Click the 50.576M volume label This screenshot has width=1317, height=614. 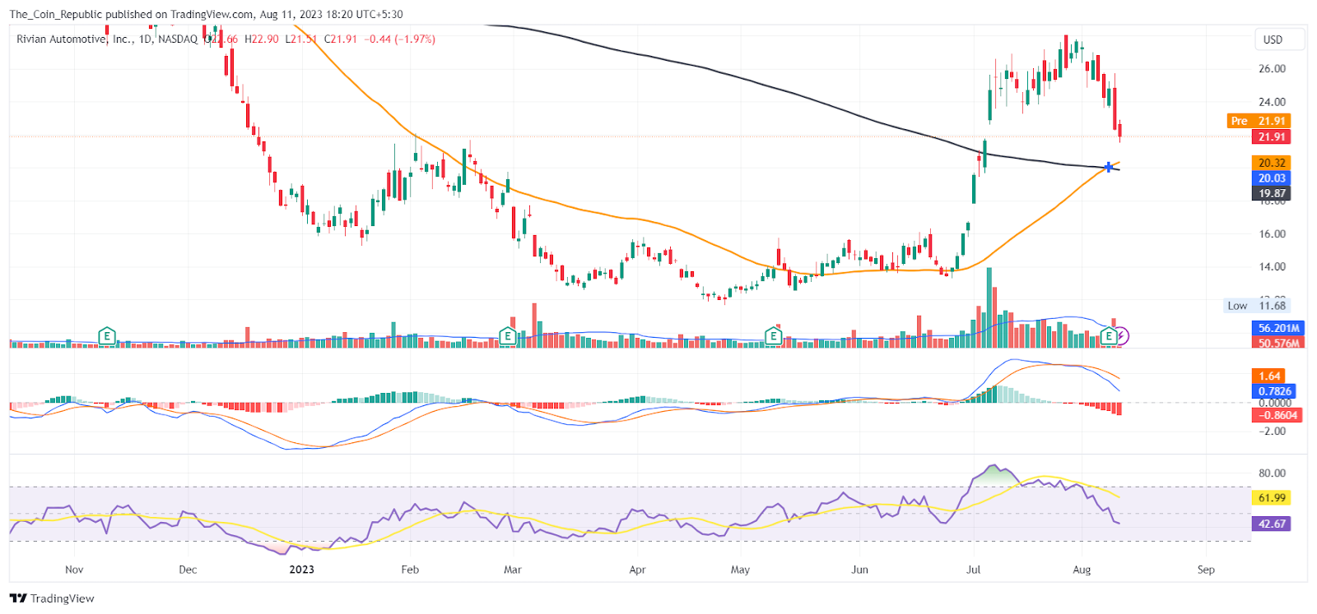pos(1278,342)
